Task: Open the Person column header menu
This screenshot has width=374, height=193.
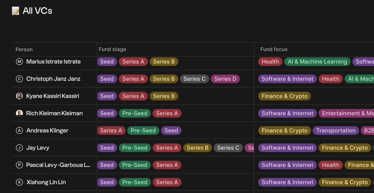Action: [x=24, y=49]
